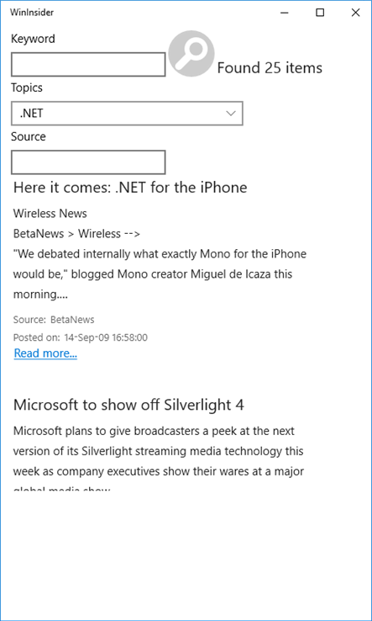Minimize the WinInsider window

pos(284,13)
